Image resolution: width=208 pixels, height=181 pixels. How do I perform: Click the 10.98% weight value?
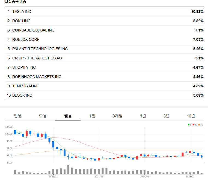pos(197,12)
